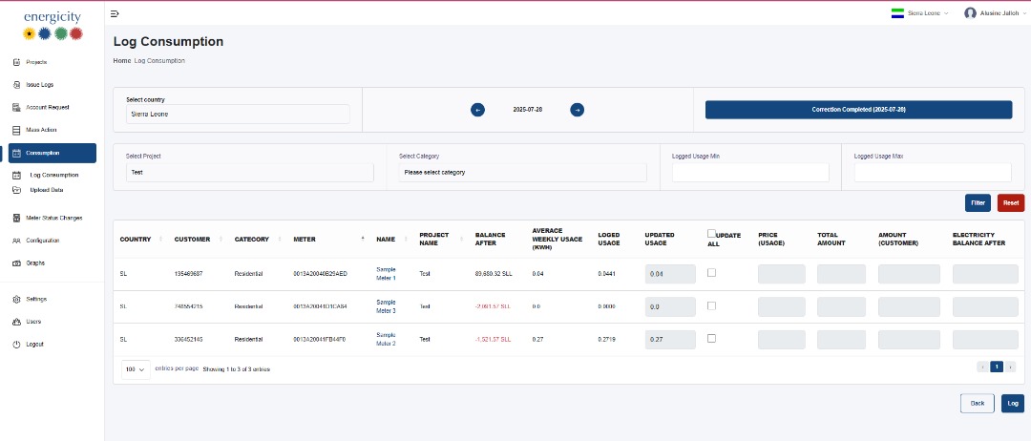The height and width of the screenshot is (441, 1031).
Task: Click pagination previous arrow
Action: point(982,367)
